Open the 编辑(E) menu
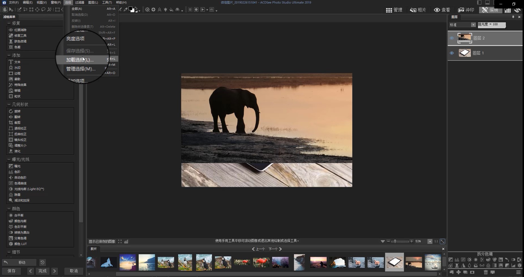This screenshot has height=277, width=524. tap(27, 3)
